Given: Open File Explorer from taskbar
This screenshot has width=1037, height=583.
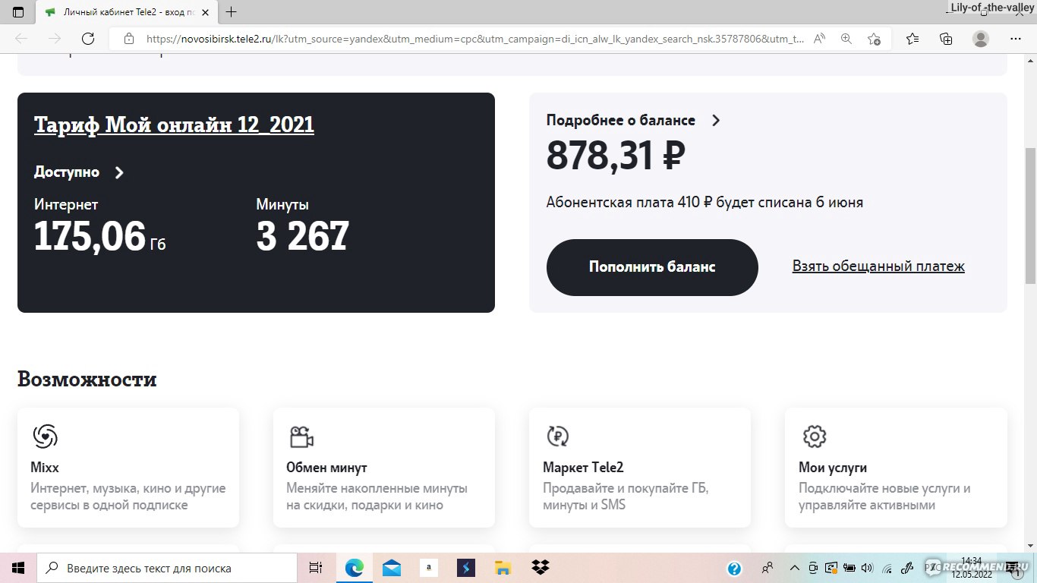Looking at the screenshot, I should click(503, 568).
